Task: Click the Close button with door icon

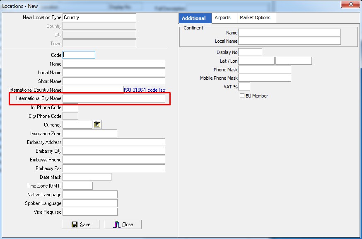Action: click(123, 224)
